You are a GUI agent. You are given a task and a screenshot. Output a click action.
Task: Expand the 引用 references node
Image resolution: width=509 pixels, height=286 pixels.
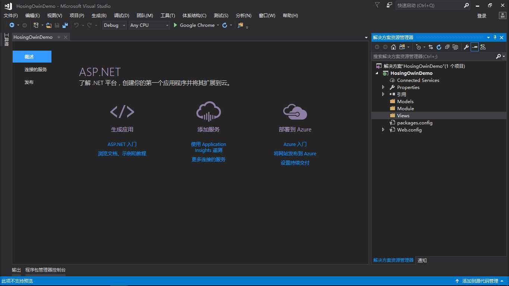coord(383,94)
